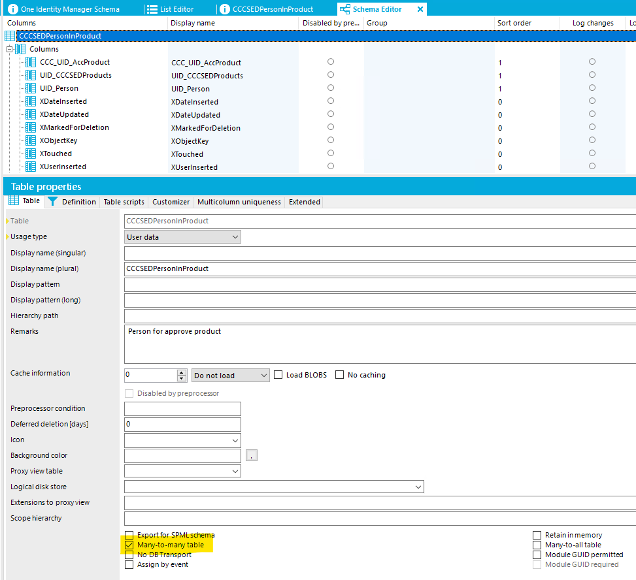The image size is (636, 580).
Task: Click the filter icon on the Definition tab
Action: tap(52, 202)
